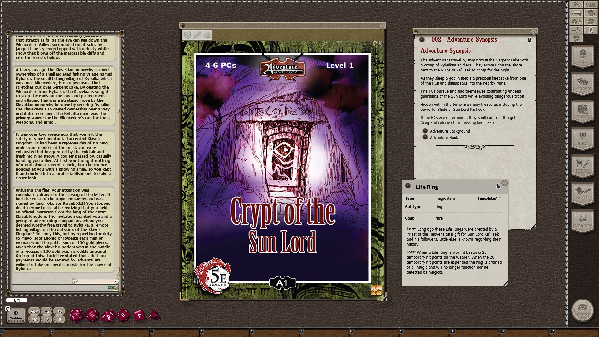Open the Party Sheet icon in top right
The width and height of the screenshot is (599, 337).
tap(591, 5)
